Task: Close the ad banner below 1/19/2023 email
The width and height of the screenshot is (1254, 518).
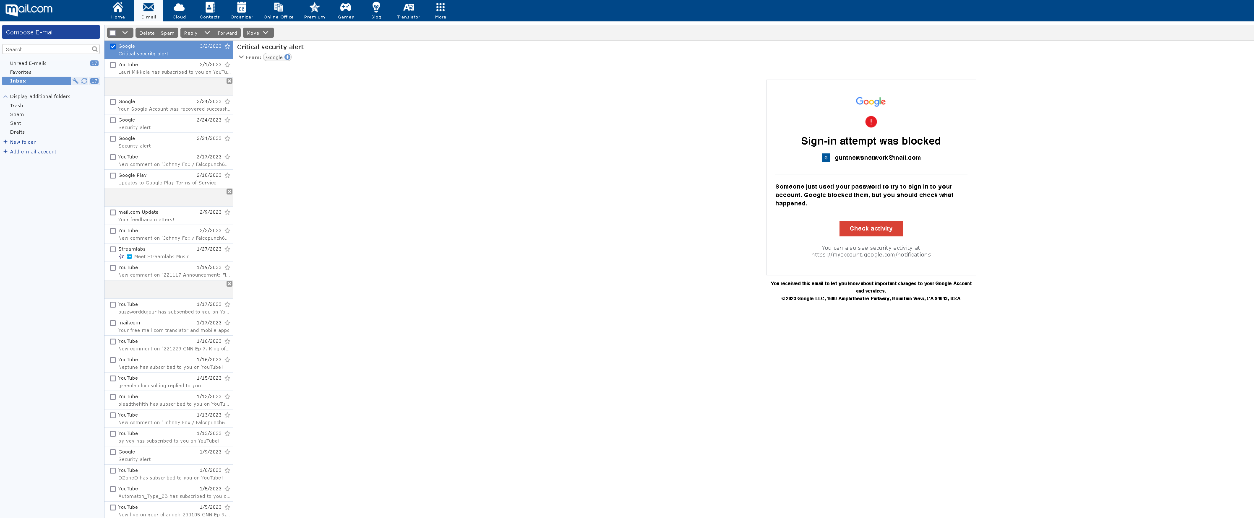Action: 229,284
